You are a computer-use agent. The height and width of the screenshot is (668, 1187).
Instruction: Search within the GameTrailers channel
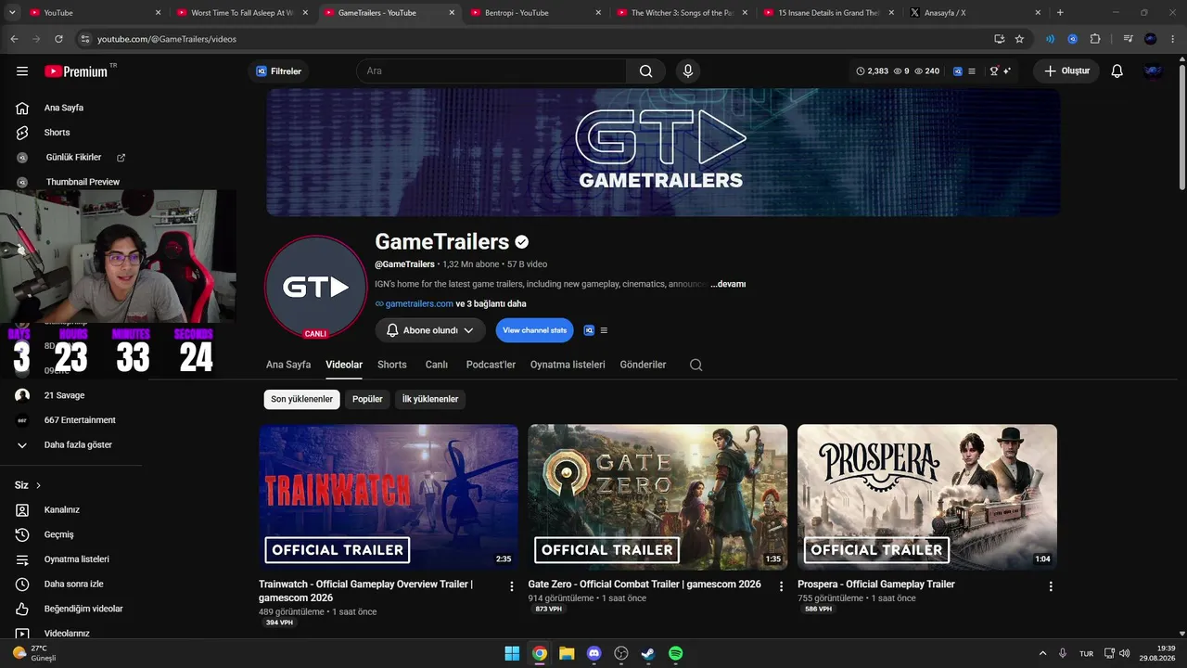(x=696, y=365)
